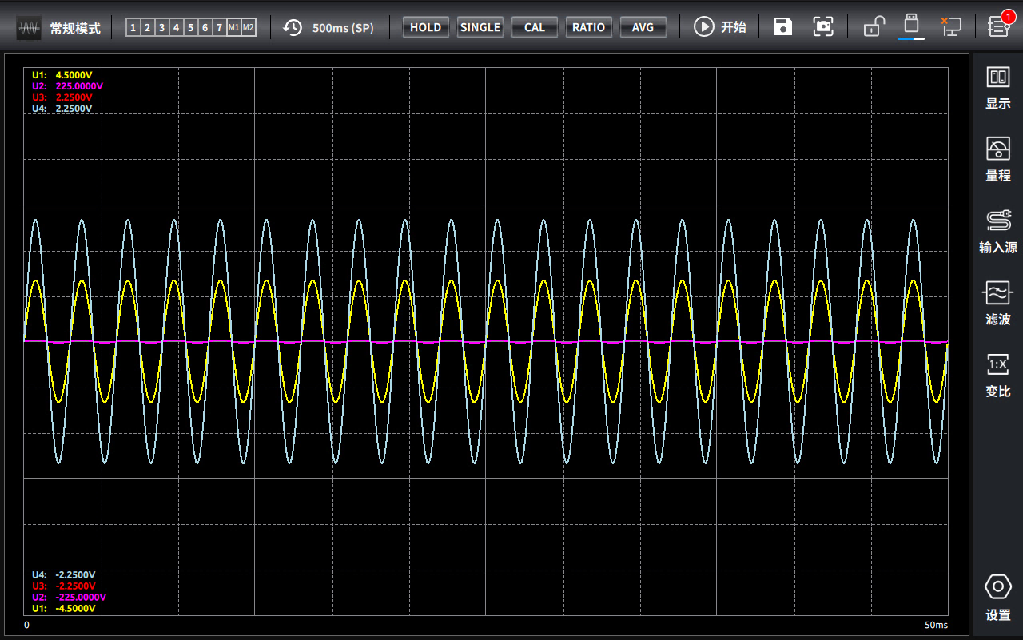Toggle channel 4 indicator

(176, 28)
